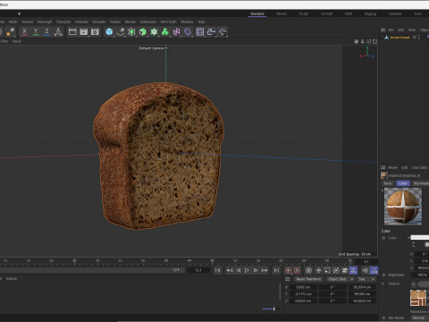
Task: Click Render View clapperboard icon
Action: click(x=72, y=31)
